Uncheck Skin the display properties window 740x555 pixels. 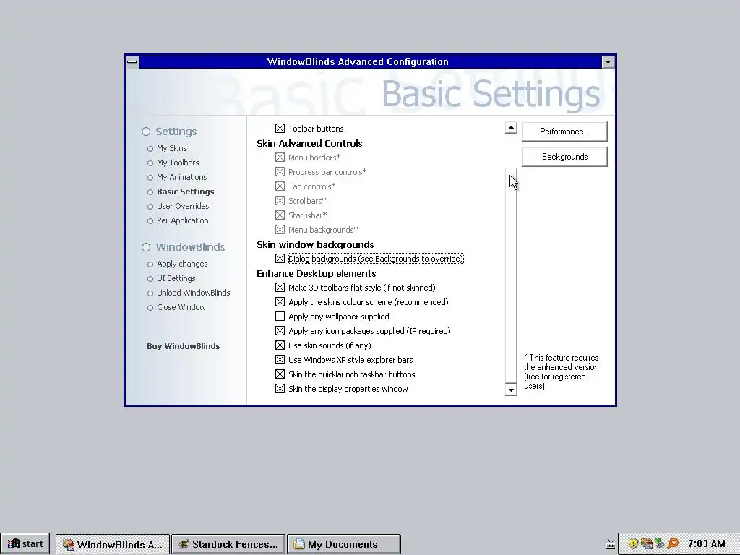pyautogui.click(x=280, y=389)
